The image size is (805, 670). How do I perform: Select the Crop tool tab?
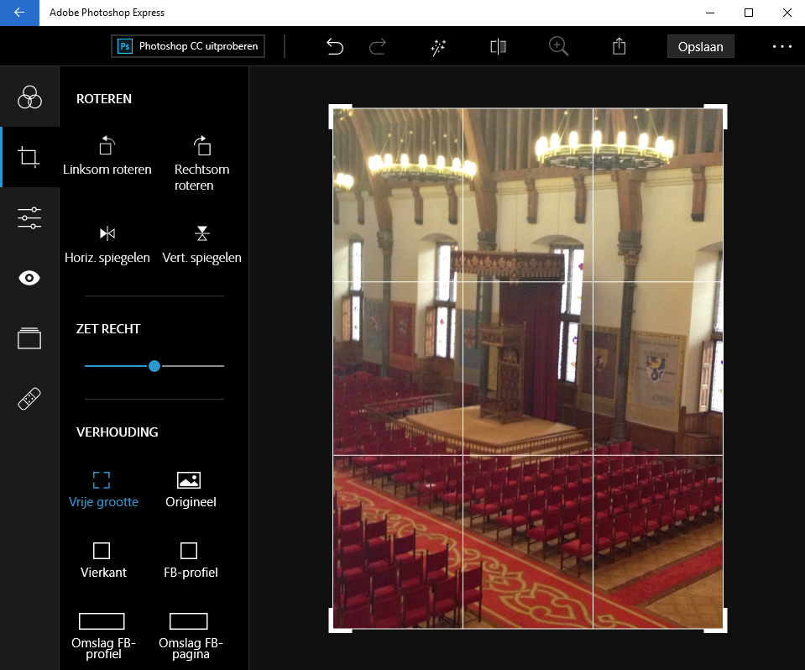(29, 157)
